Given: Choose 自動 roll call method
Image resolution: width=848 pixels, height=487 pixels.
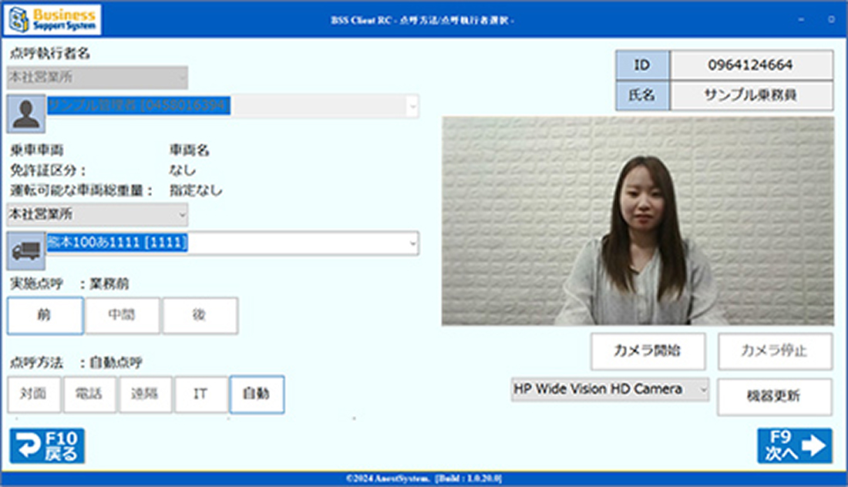Looking at the screenshot, I should (257, 394).
